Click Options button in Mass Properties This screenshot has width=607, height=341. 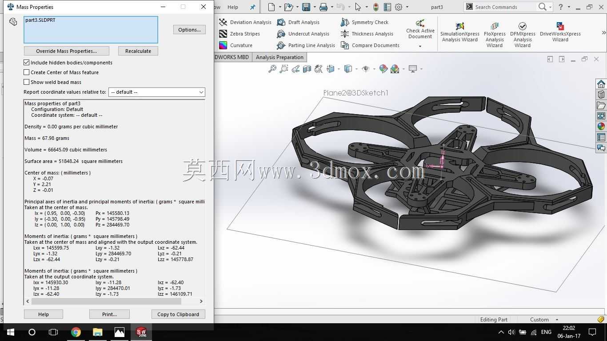(189, 30)
